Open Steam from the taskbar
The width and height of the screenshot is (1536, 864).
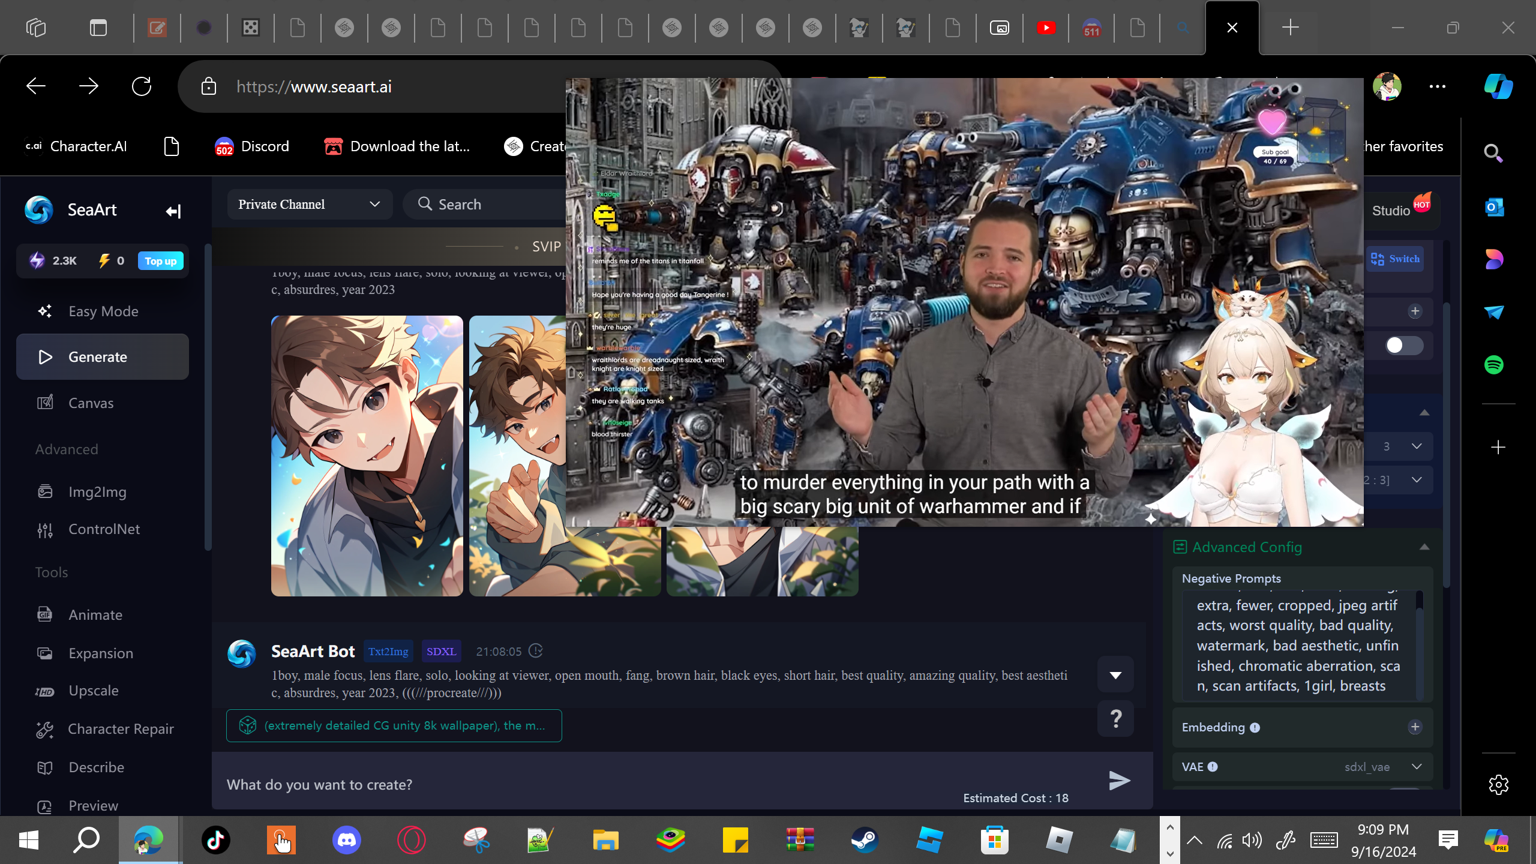[x=865, y=840]
